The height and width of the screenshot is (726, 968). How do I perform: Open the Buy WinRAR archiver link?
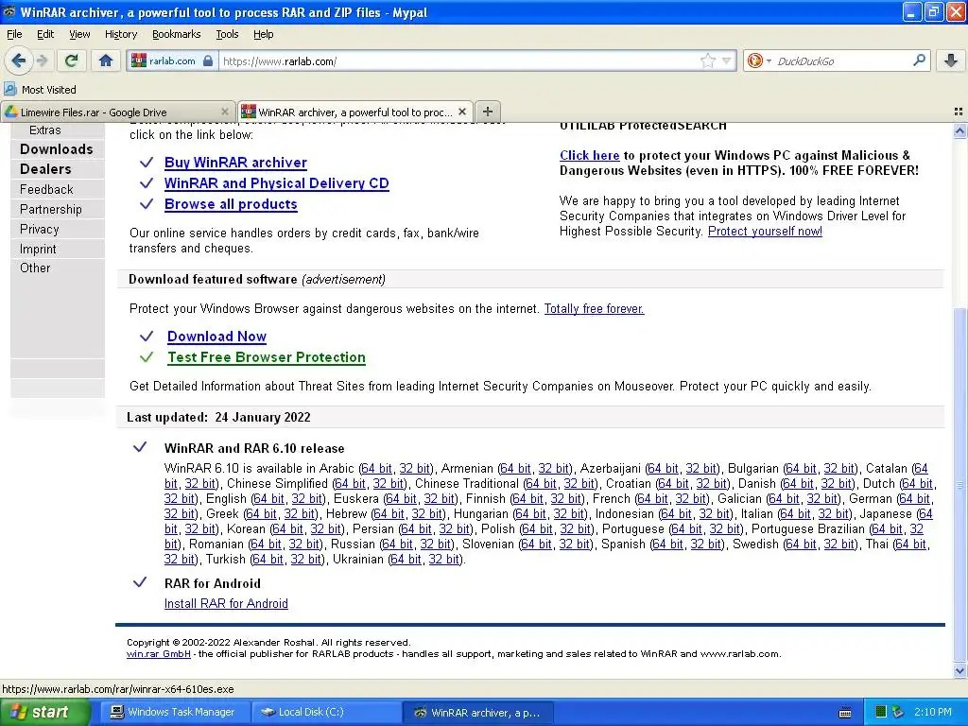tap(235, 163)
